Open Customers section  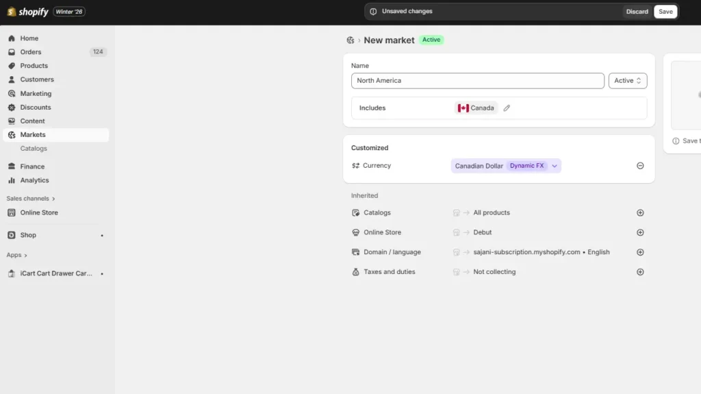37,79
